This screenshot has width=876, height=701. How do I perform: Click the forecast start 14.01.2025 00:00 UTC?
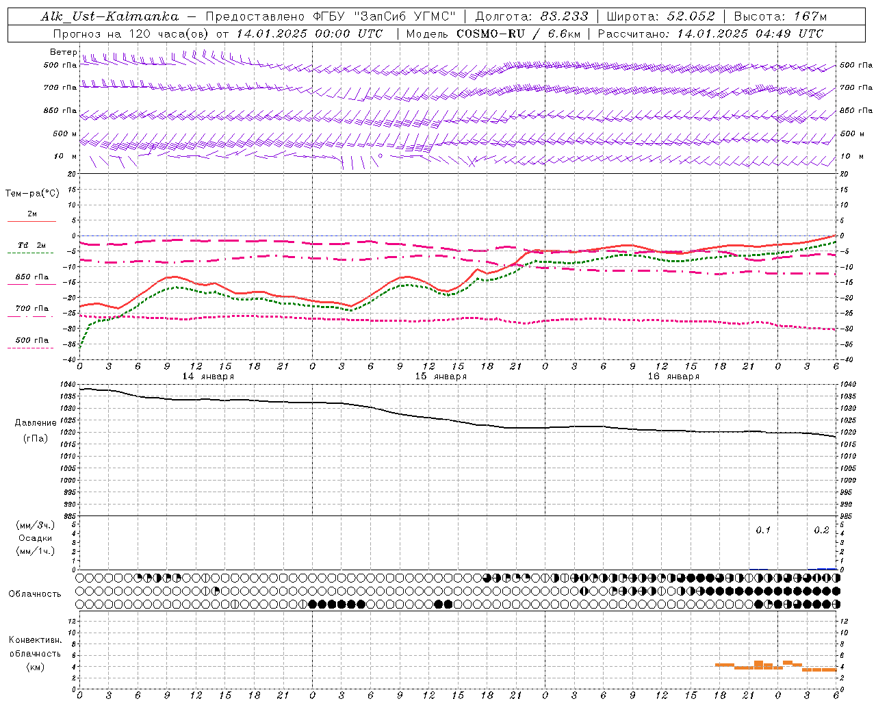[x=309, y=34]
